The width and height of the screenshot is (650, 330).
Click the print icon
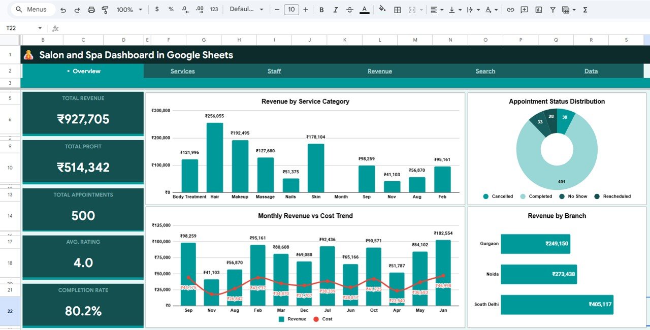click(x=92, y=9)
